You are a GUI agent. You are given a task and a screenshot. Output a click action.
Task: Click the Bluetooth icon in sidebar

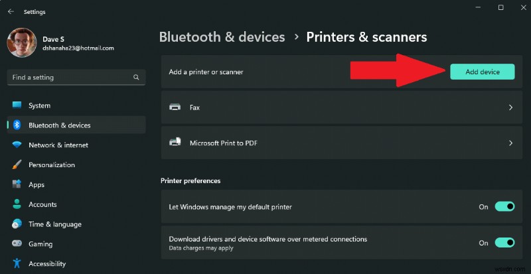pos(17,125)
